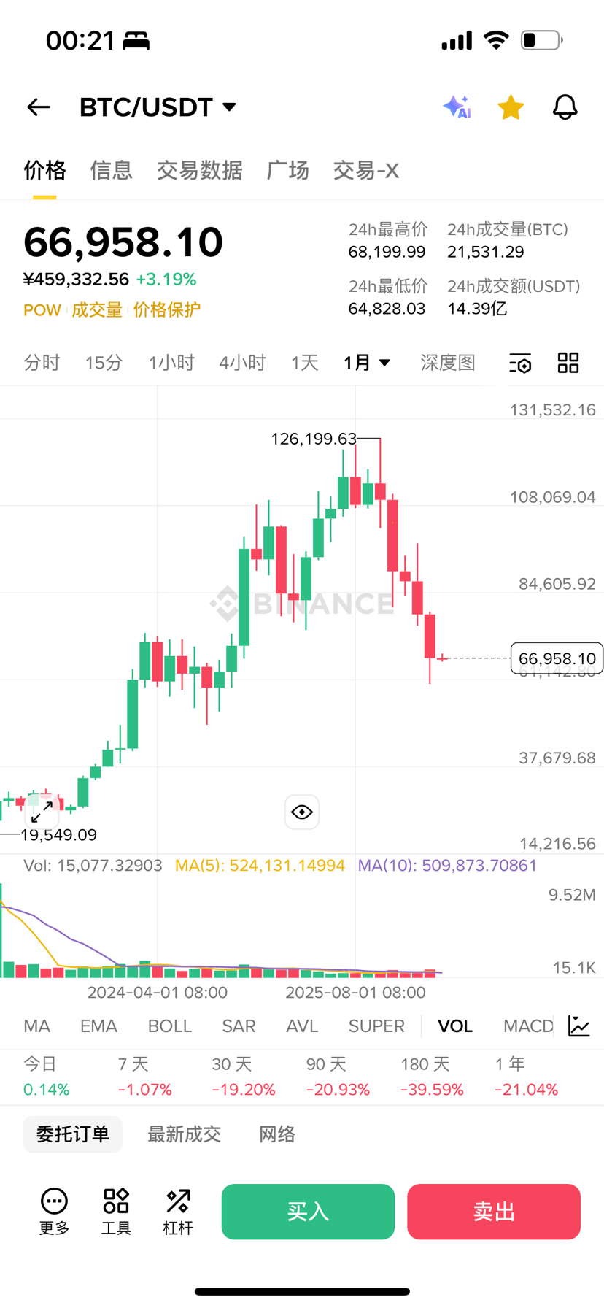Enable the SUPER indicator
This screenshot has width=604, height=1308.
(376, 1026)
